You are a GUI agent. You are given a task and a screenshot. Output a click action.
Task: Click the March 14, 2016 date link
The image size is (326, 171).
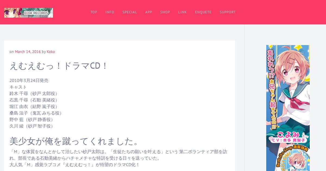28,52
